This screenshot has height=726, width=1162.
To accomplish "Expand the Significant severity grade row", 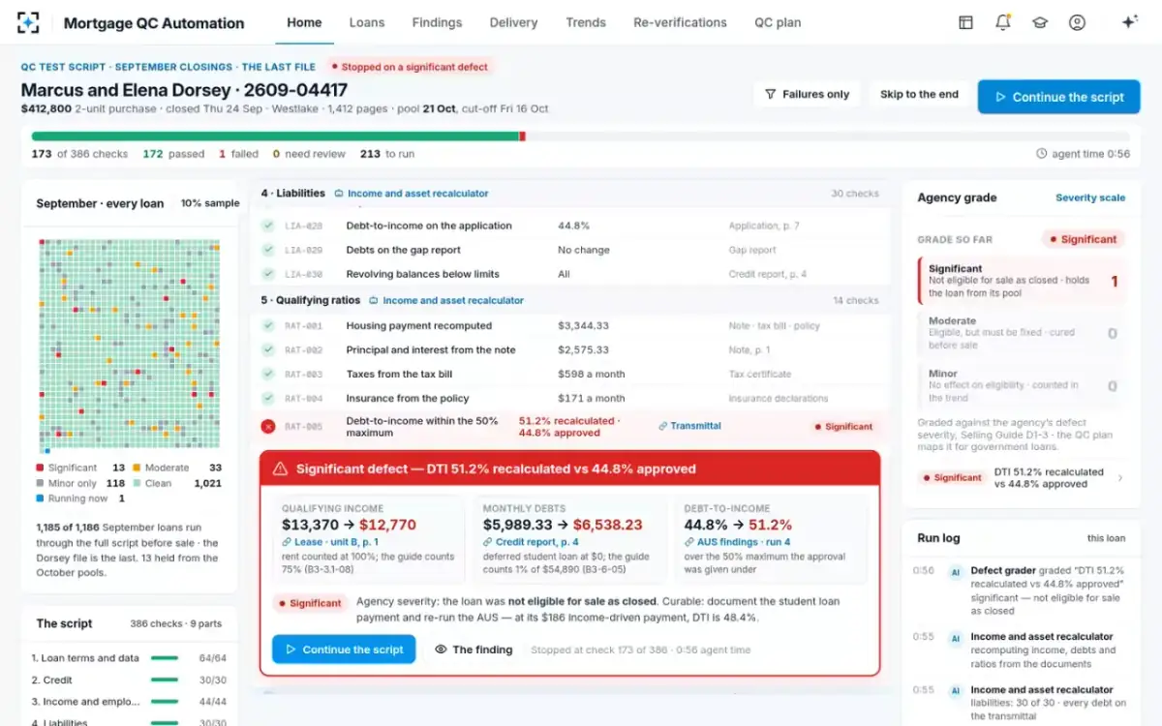I will pyautogui.click(x=1022, y=281).
